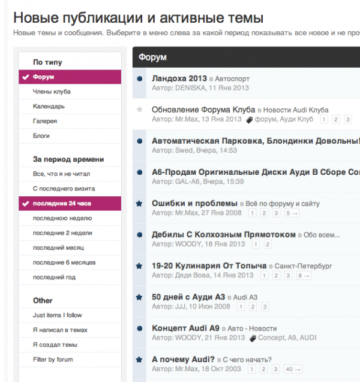Screen dimensions: 360x382
Task: Select последний год period
Action: (x=70, y=277)
